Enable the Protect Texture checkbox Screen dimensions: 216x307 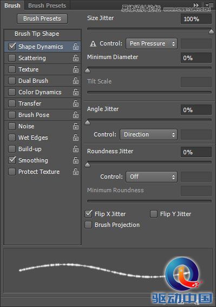coord(12,172)
